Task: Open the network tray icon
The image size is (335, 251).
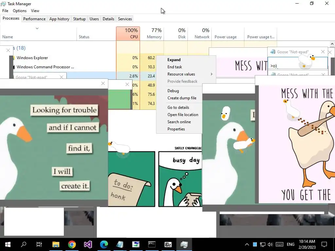Action: point(263,244)
